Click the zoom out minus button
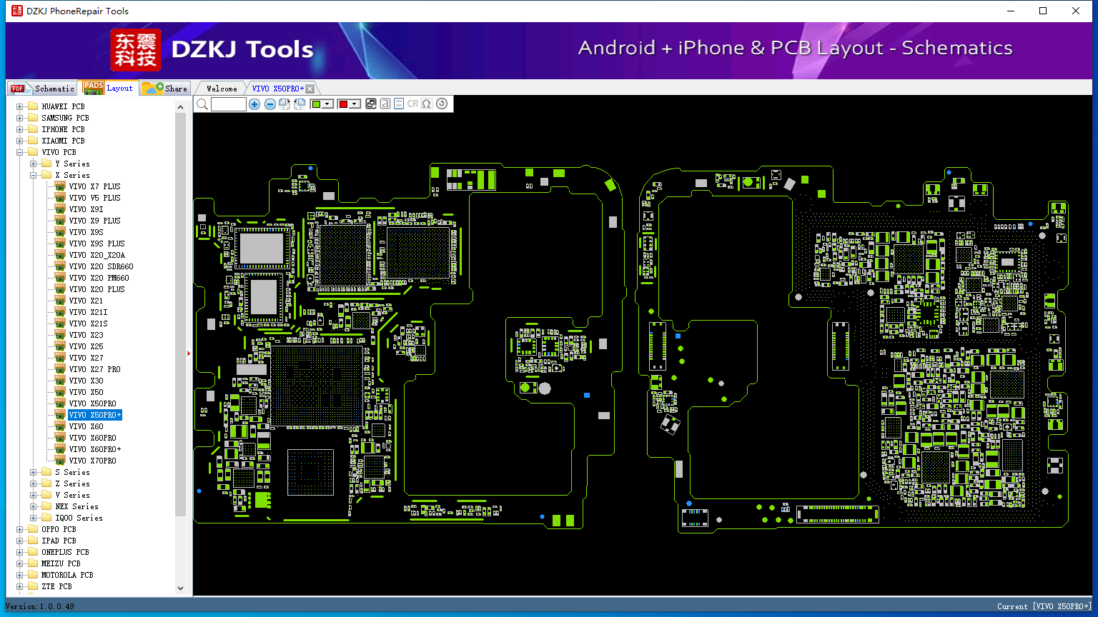Image resolution: width=1098 pixels, height=617 pixels. 269,104
